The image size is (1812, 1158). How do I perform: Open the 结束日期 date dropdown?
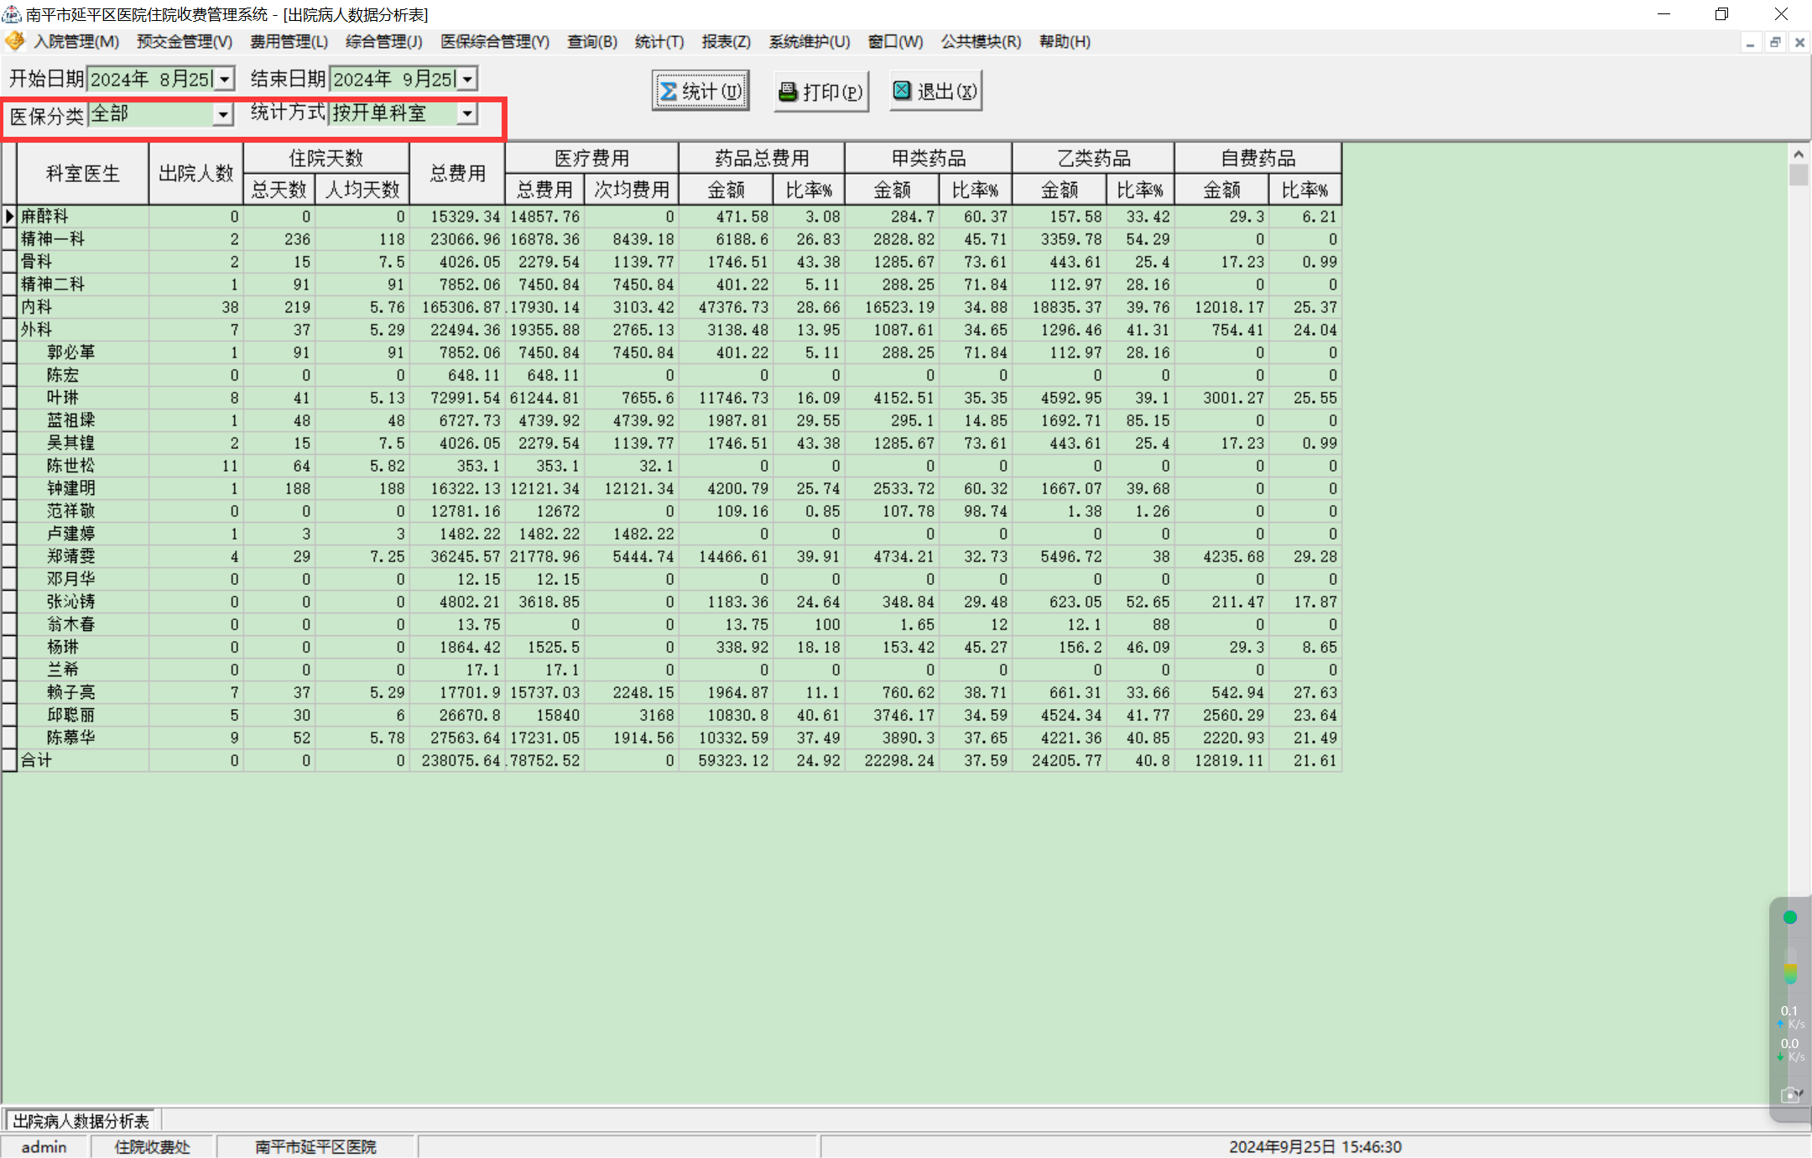467,79
